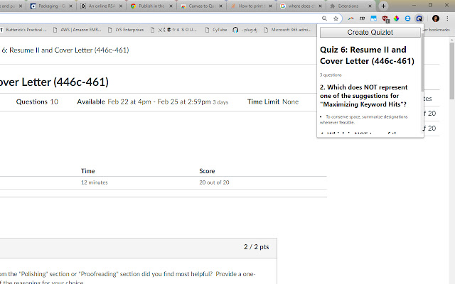Click the 'Questions 10' text
The height and width of the screenshot is (284, 455).
tap(37, 102)
